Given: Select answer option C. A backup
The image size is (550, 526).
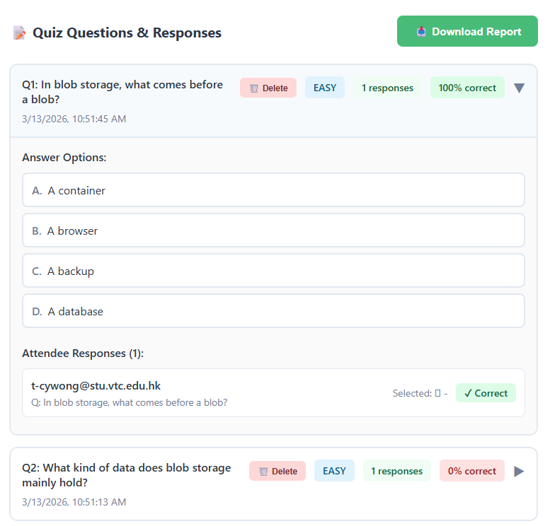Looking at the screenshot, I should tap(273, 271).
